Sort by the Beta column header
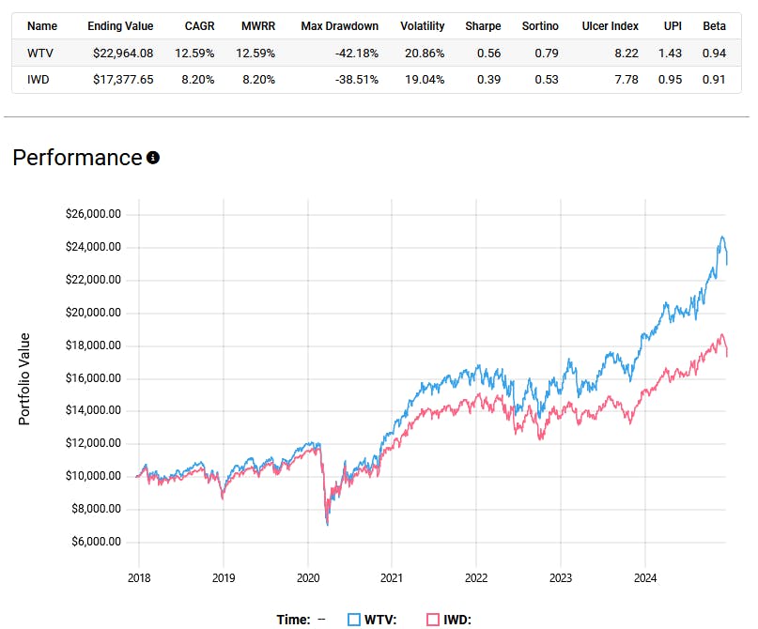Screen dimensions: 758x629 [714, 26]
